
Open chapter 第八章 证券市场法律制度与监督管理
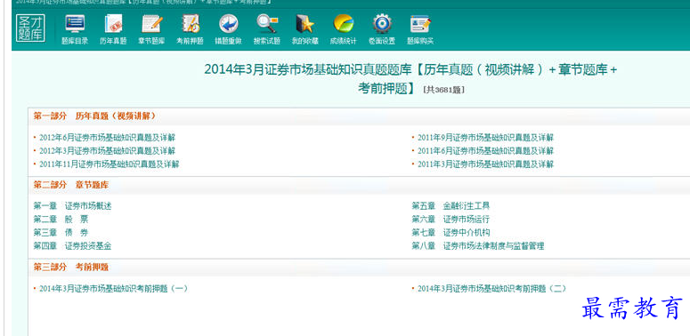point(478,246)
